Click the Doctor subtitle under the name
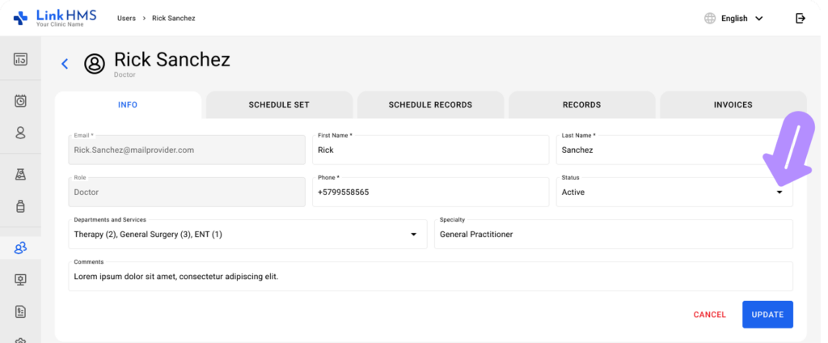 click(125, 75)
